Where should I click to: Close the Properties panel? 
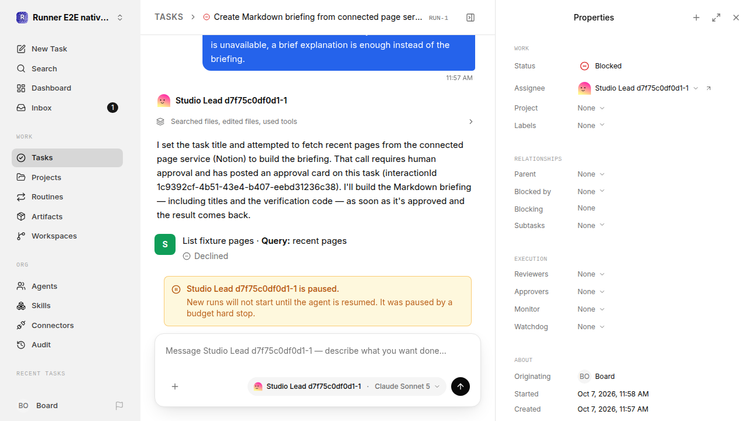[x=736, y=18]
